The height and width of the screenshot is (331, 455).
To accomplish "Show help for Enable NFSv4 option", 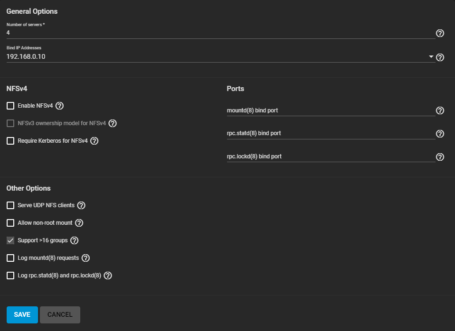I will click(59, 106).
